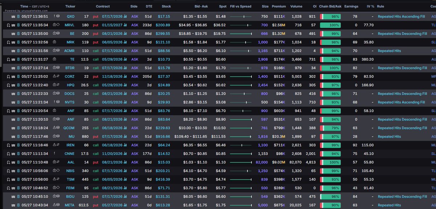Sort by the Premium column header
Viewport: 436px width, 209px height.
tap(279, 7)
